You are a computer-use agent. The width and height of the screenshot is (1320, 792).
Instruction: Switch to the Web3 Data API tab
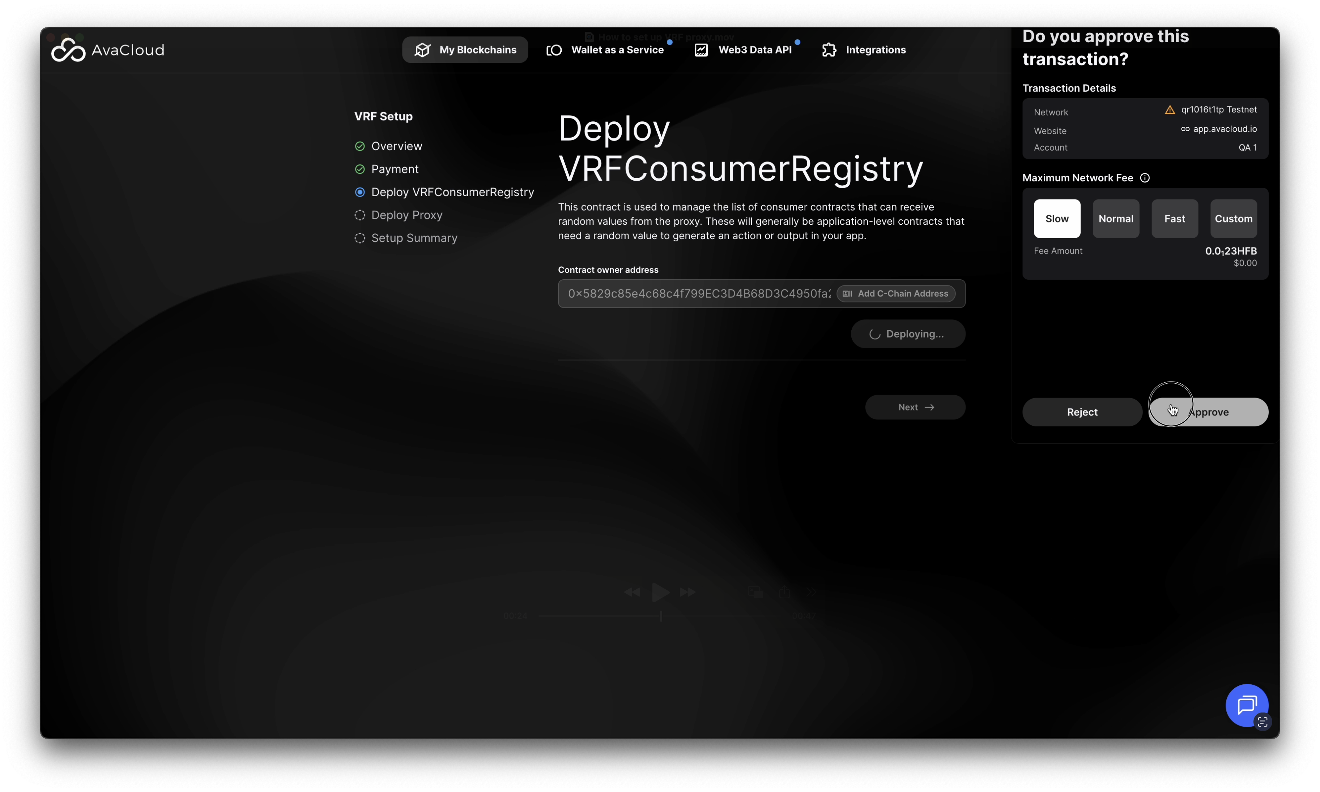(x=754, y=50)
